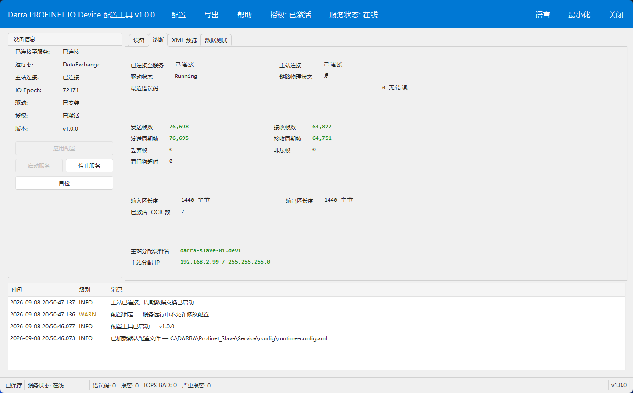Select the 诊断 tab
The width and height of the screenshot is (633, 393).
[x=158, y=40]
